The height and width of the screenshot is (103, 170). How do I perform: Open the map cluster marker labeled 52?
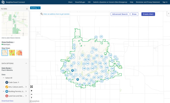(x=80, y=85)
